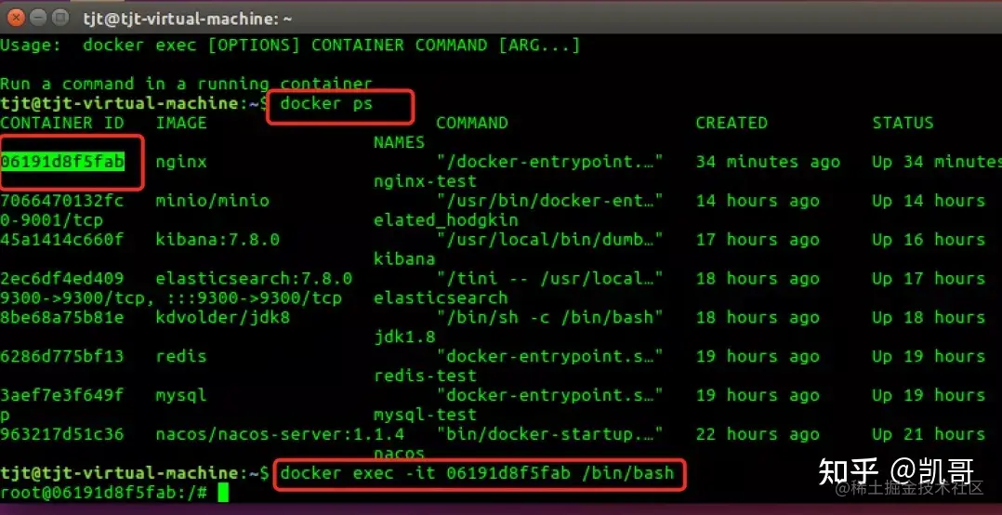Image resolution: width=1002 pixels, height=515 pixels.
Task: Click the "/tini -- /usr/local…" command cell
Action: (x=550, y=279)
